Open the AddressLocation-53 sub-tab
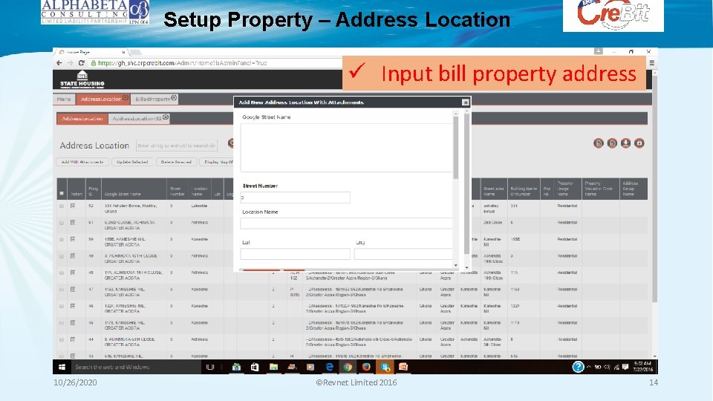The image size is (713, 401). [137, 119]
